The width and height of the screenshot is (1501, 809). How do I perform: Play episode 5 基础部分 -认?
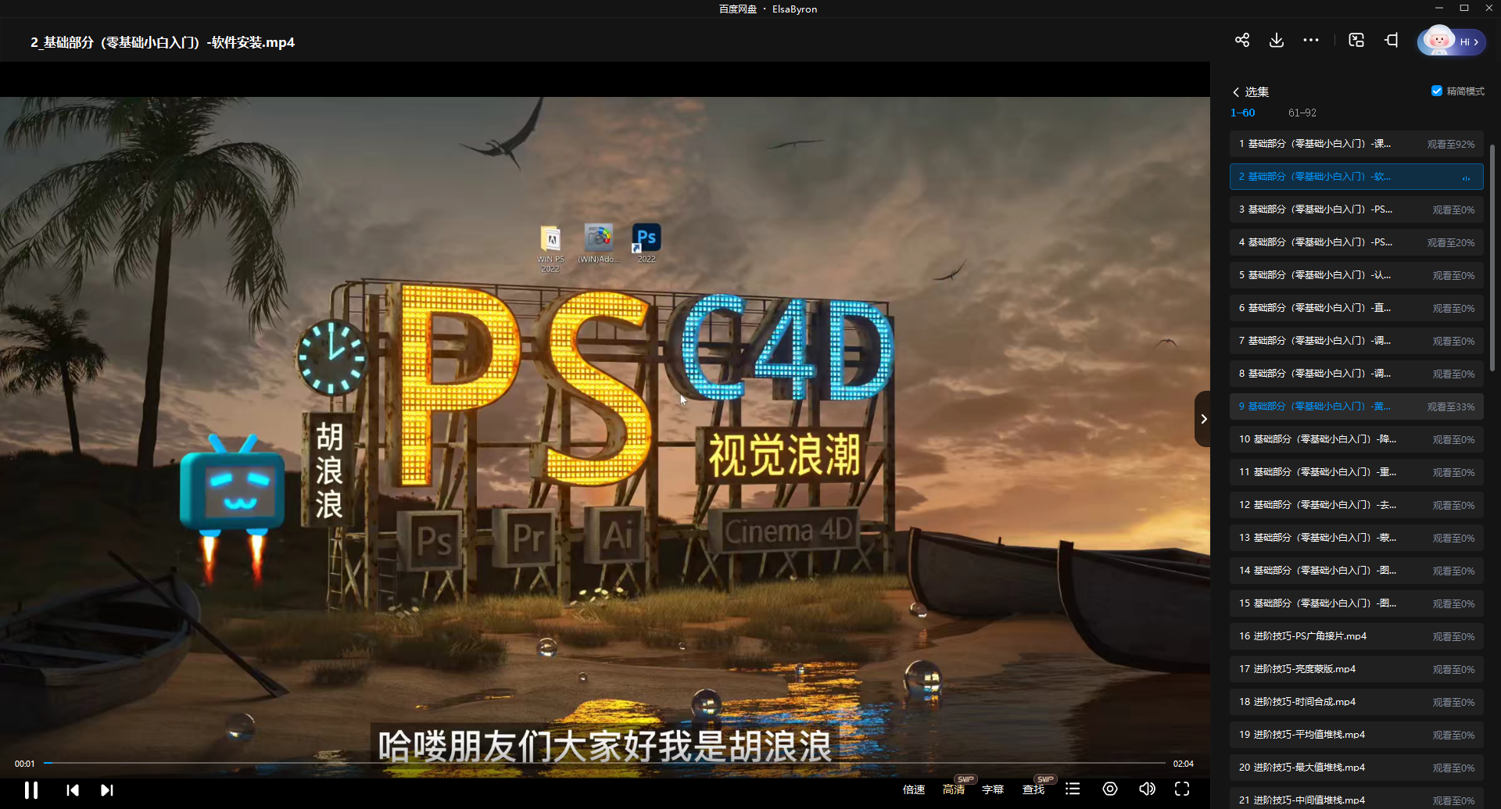point(1356,275)
